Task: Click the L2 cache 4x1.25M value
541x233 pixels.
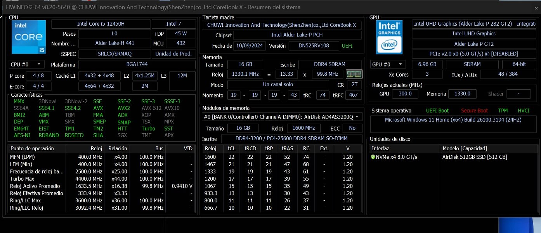Action: (x=145, y=76)
